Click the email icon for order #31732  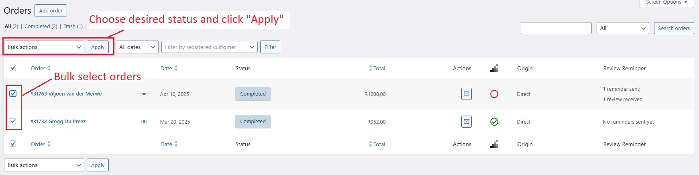click(466, 122)
